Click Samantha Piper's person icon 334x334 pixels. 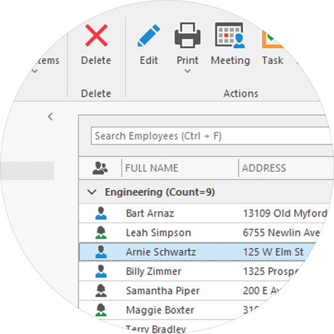point(101,291)
